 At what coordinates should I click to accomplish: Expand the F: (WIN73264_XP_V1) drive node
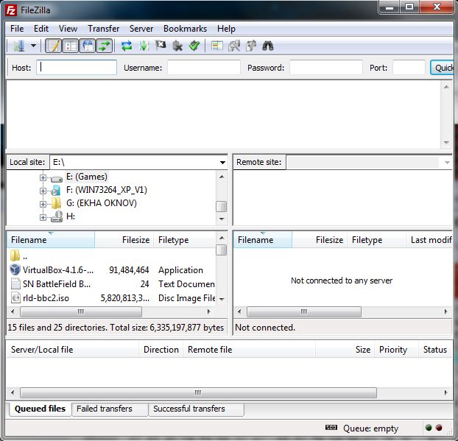(x=43, y=191)
